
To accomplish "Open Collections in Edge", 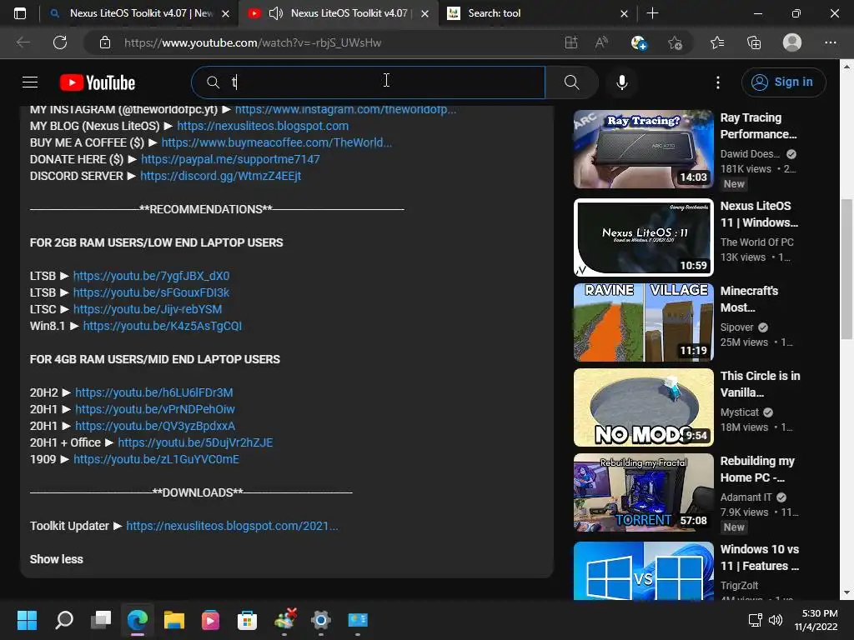I will coord(754,42).
